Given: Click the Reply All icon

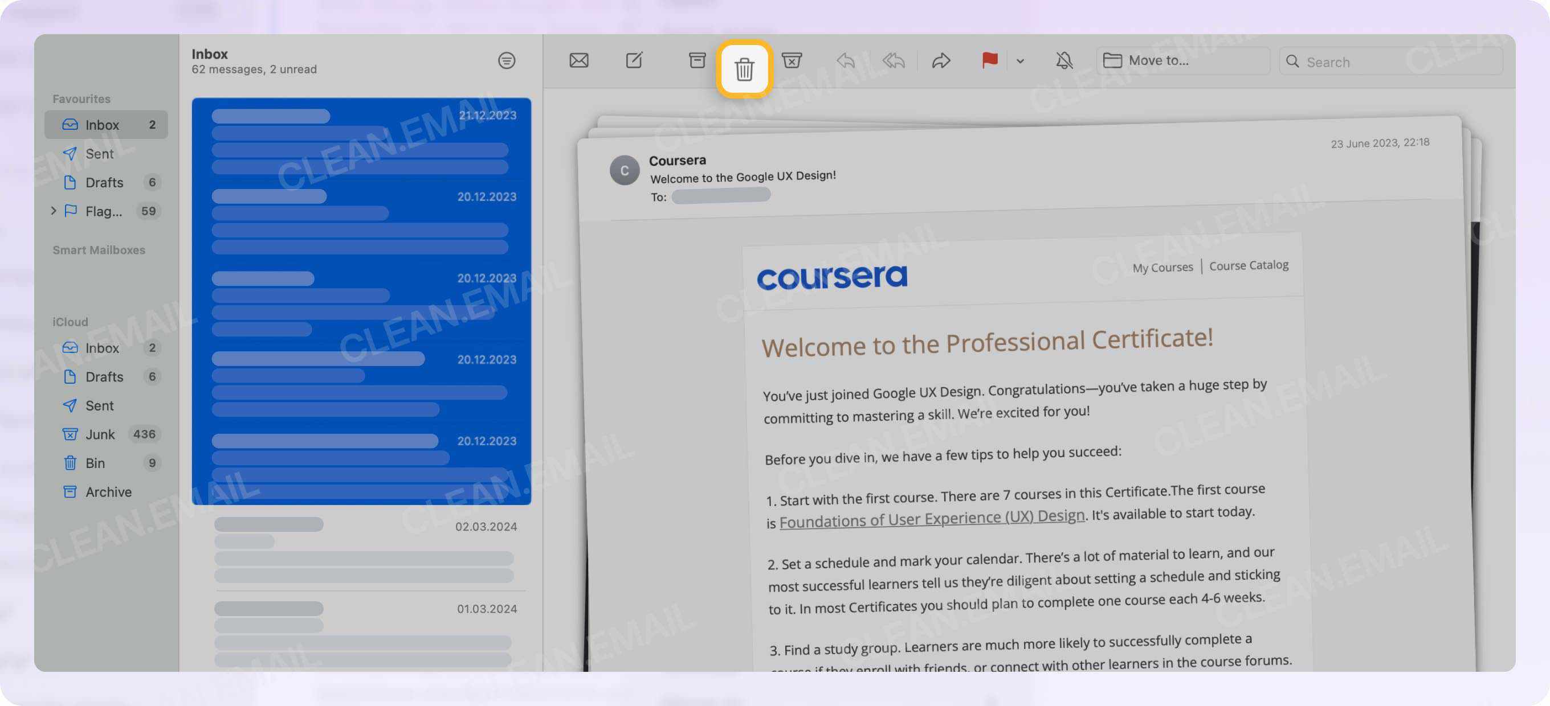Looking at the screenshot, I should point(893,61).
